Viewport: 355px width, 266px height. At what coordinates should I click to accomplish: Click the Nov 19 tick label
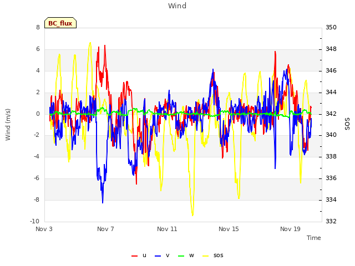(x=290, y=229)
